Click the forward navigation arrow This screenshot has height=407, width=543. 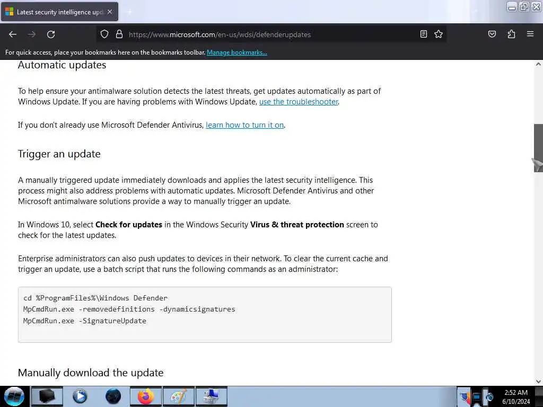tap(32, 34)
